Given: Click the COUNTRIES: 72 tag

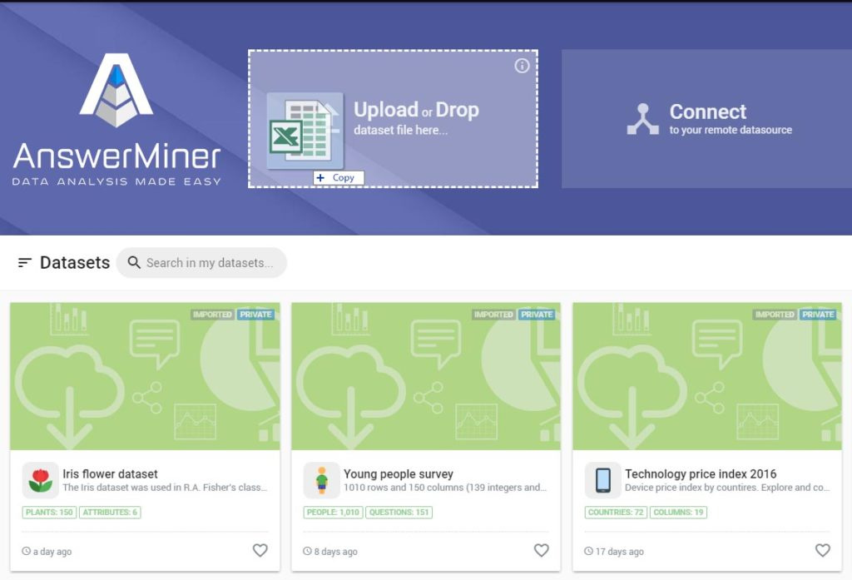Looking at the screenshot, I should tap(616, 512).
